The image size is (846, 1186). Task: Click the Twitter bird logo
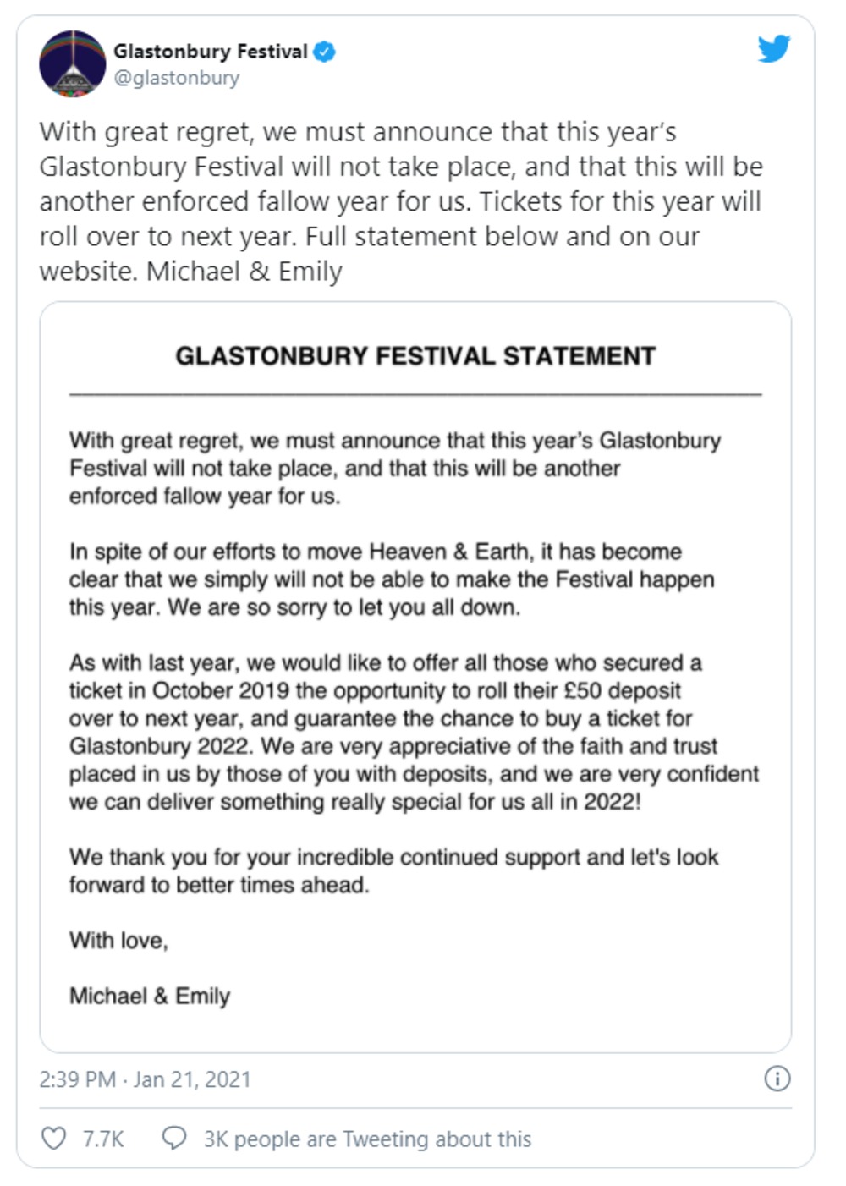pos(773,49)
